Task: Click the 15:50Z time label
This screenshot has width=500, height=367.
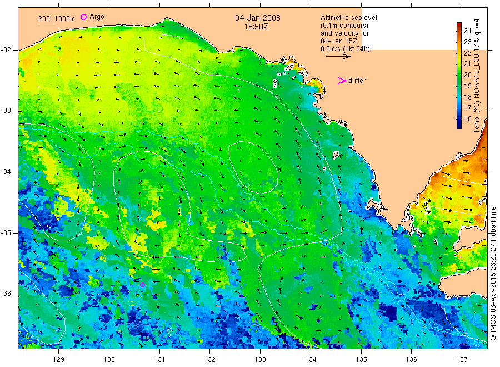Action: [x=256, y=27]
